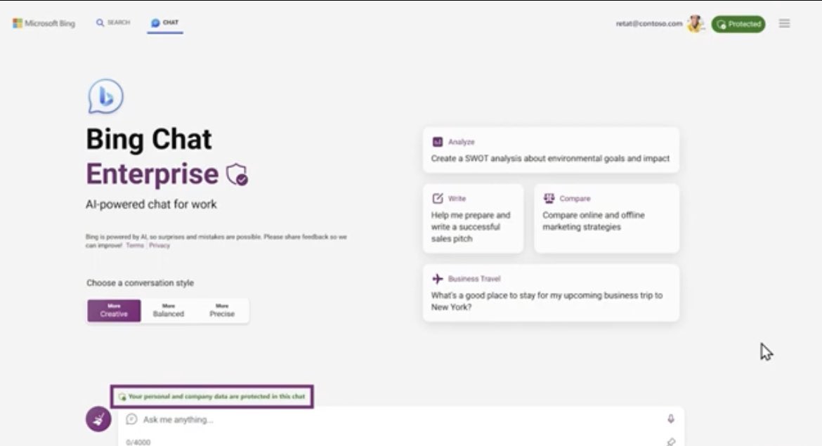Click the Compare scales icon
The height and width of the screenshot is (446, 822).
click(x=549, y=198)
